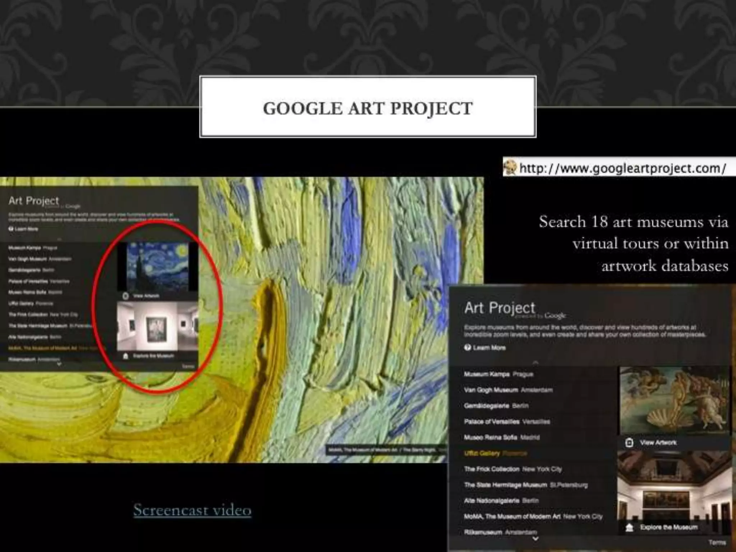Viewport: 736px width, 552px height.
Task: Collapse using up chevron in right panel
Action: pos(535,362)
